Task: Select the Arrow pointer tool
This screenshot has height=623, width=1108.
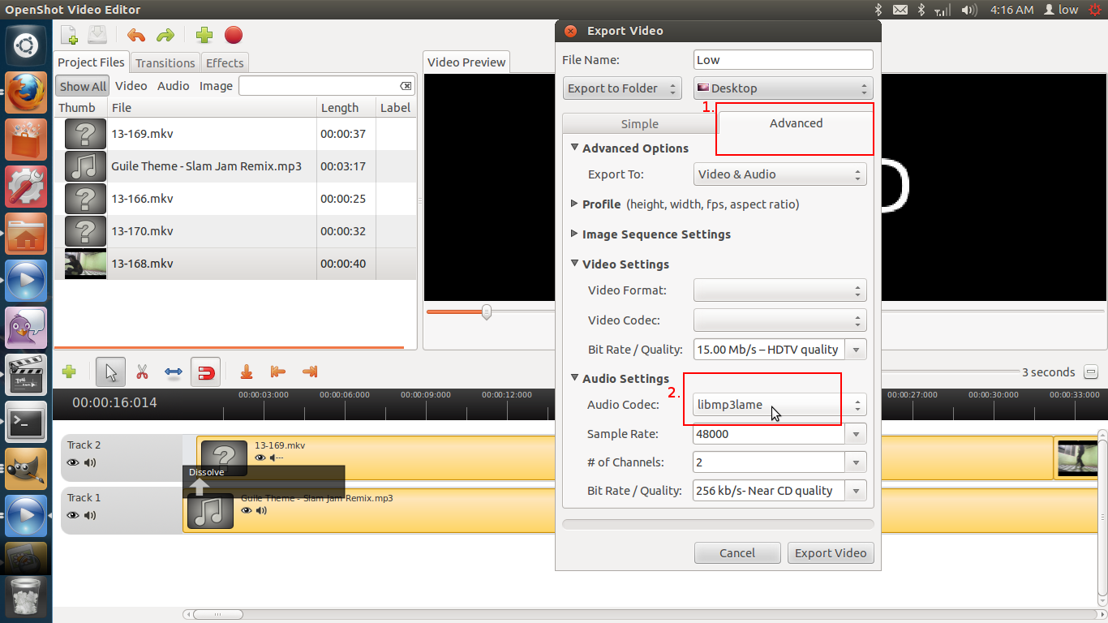Action: (111, 372)
